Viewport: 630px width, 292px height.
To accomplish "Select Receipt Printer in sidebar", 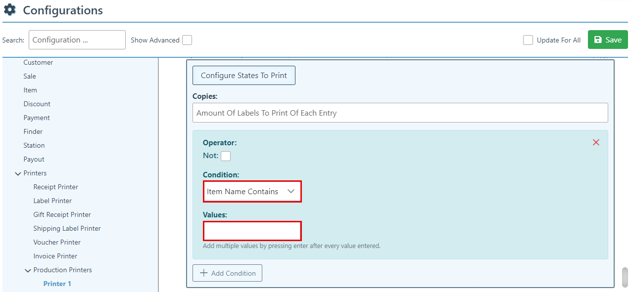I will tap(55, 187).
